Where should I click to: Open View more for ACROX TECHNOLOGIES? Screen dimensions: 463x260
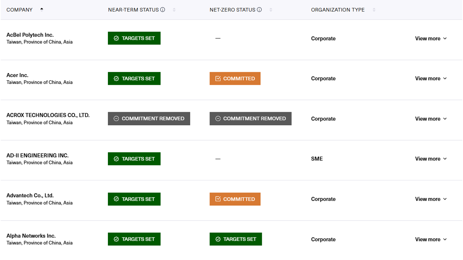pos(431,119)
